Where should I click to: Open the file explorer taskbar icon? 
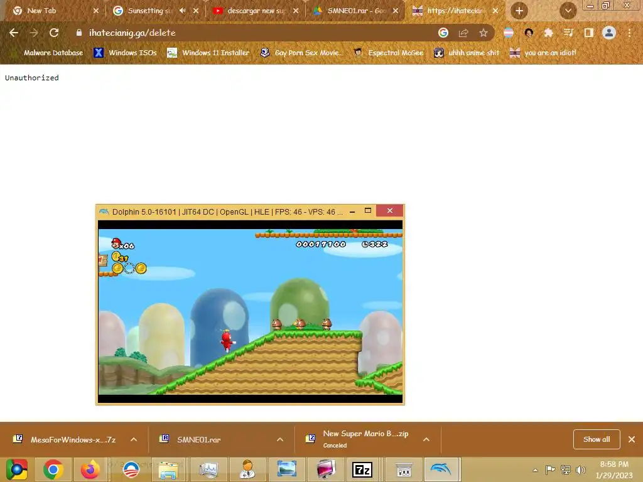168,469
